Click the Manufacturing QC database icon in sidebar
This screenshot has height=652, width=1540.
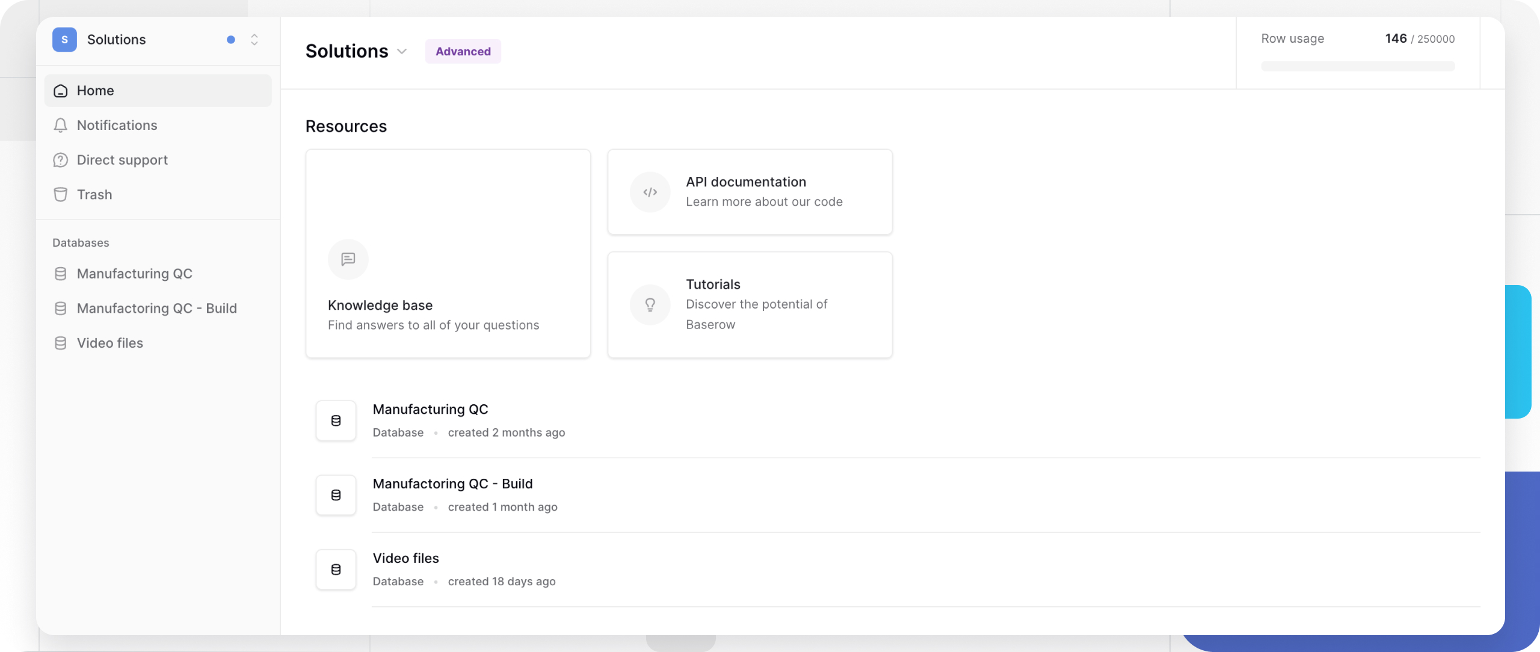(61, 274)
